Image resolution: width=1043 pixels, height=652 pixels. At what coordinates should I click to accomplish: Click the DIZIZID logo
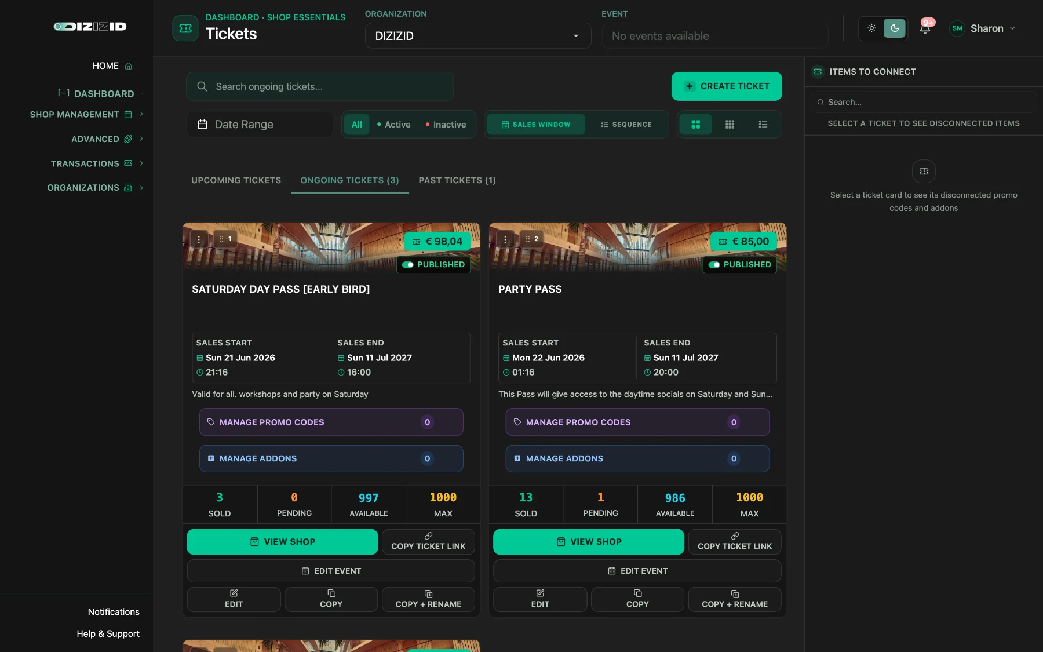click(90, 26)
